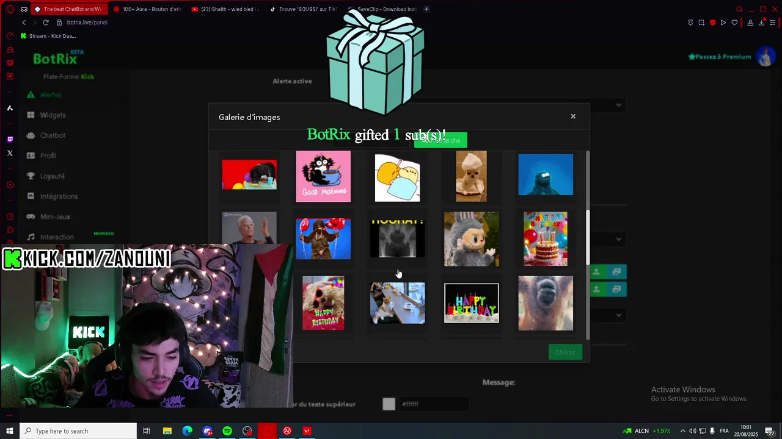Viewport: 782px width, 439px height.
Task: Select the red background dog image
Action: (x=249, y=174)
